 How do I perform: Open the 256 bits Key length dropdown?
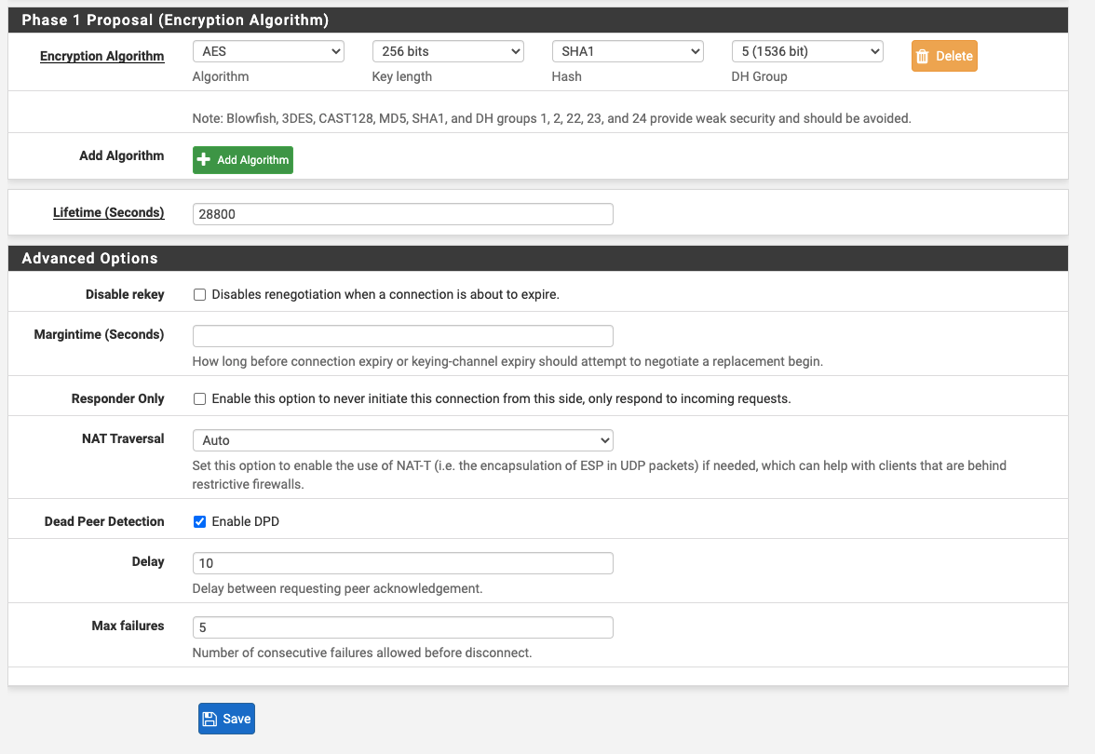pos(448,51)
